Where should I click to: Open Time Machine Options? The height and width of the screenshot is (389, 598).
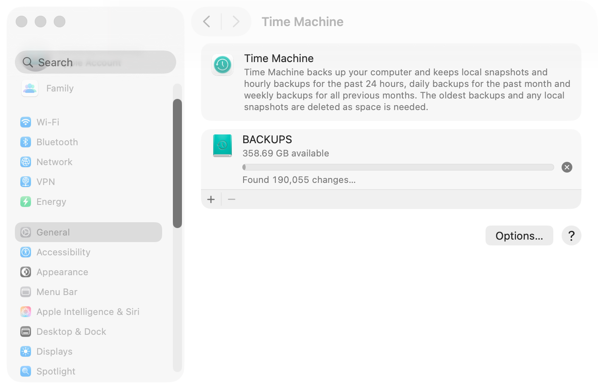(519, 235)
